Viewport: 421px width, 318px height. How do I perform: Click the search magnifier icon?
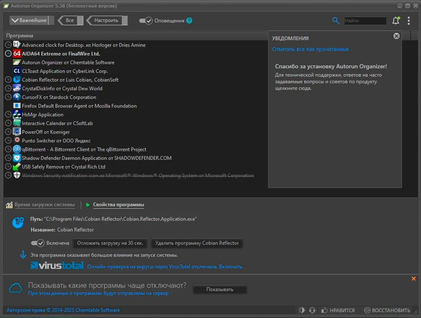click(x=336, y=20)
